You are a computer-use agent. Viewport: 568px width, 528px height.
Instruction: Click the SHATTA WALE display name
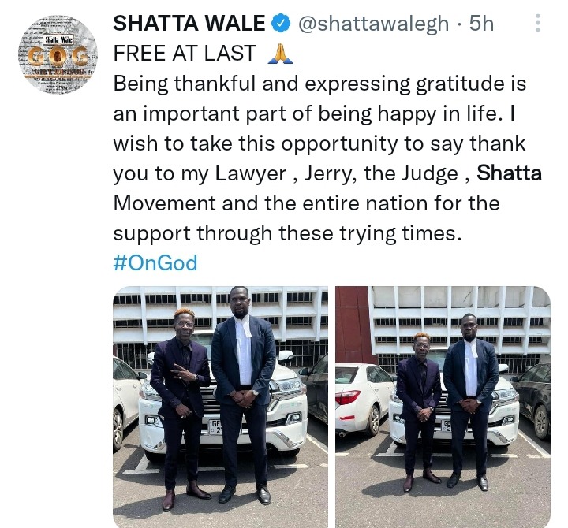[189, 24]
